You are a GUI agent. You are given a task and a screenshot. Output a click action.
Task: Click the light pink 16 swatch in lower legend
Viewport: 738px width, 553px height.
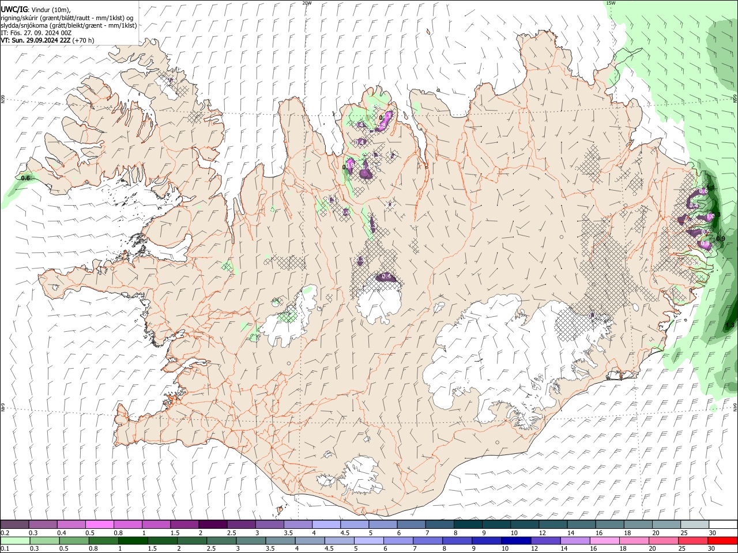[x=605, y=540]
